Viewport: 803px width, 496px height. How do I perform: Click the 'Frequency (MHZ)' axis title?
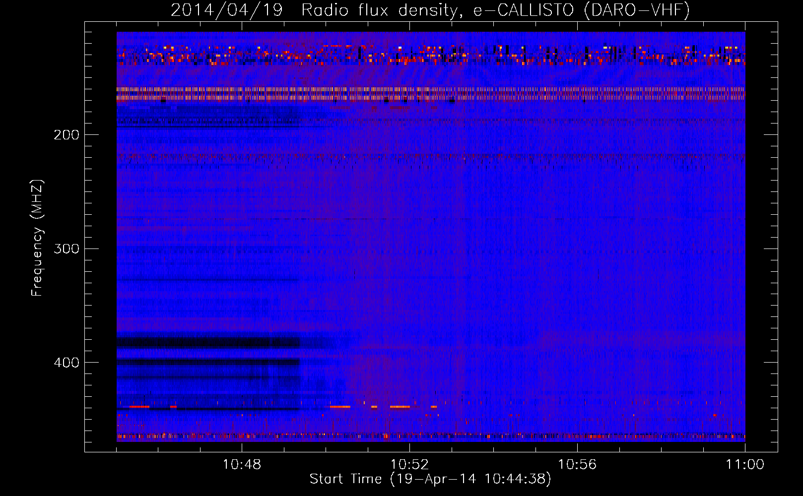37,238
